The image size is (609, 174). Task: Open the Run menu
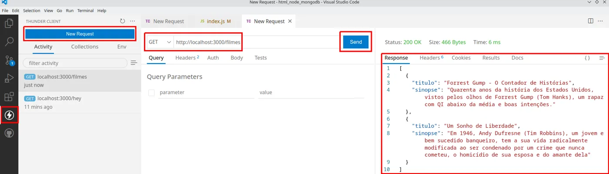[x=70, y=10]
